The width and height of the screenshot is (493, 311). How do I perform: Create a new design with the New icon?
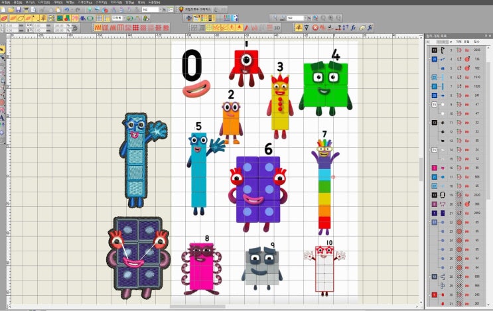click(3, 10)
